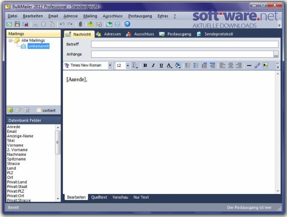Add new mailing folder icon below list
This screenshot has width=287, height=217.
(x=10, y=110)
